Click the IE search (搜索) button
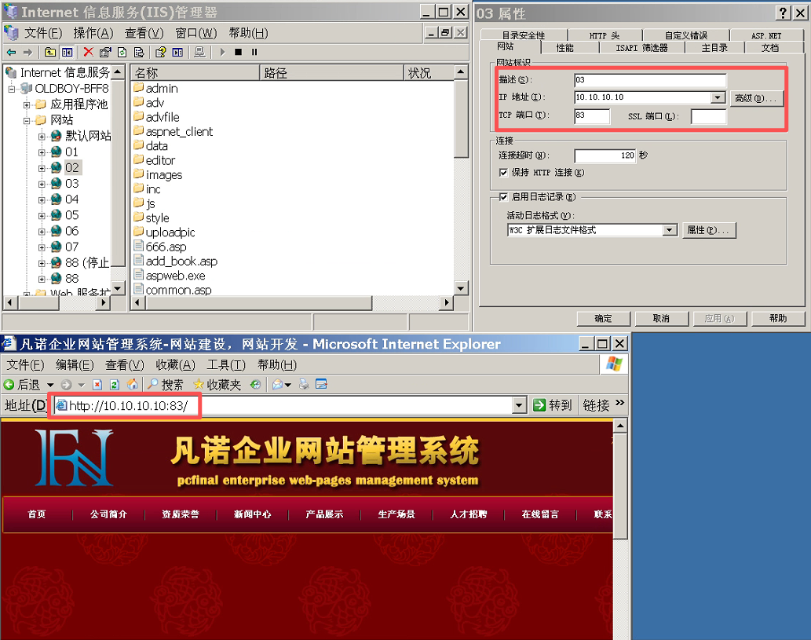 166,385
